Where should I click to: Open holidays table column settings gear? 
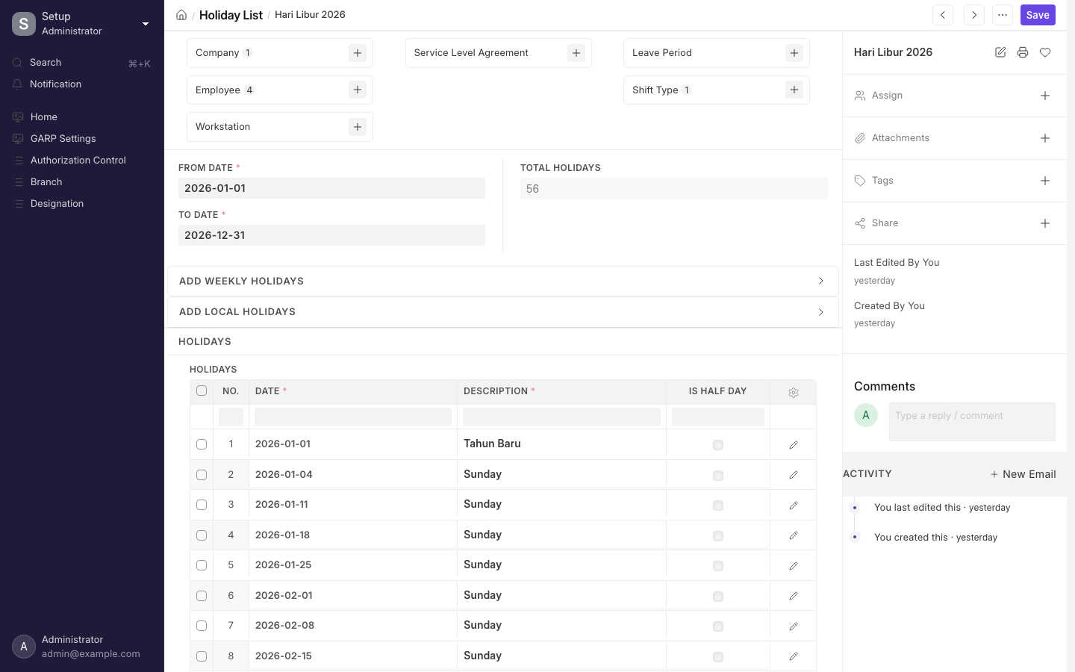pyautogui.click(x=794, y=393)
